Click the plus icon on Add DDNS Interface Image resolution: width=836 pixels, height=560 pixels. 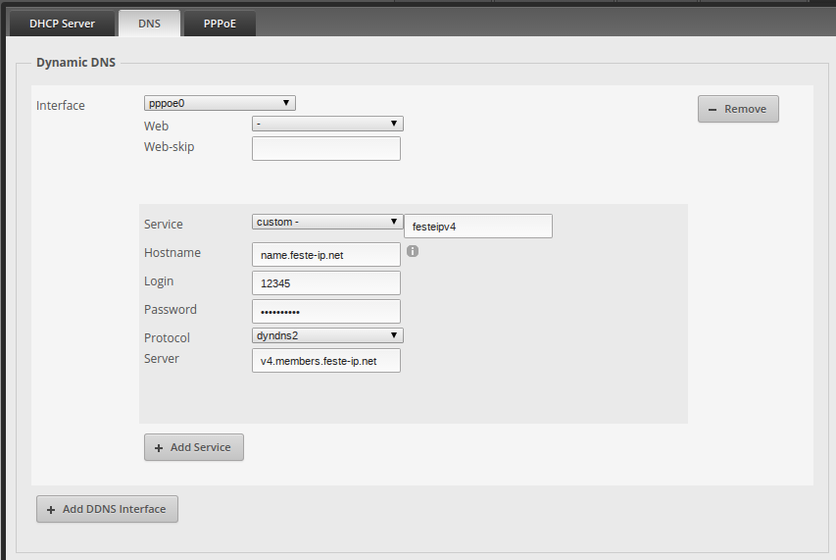(x=51, y=510)
